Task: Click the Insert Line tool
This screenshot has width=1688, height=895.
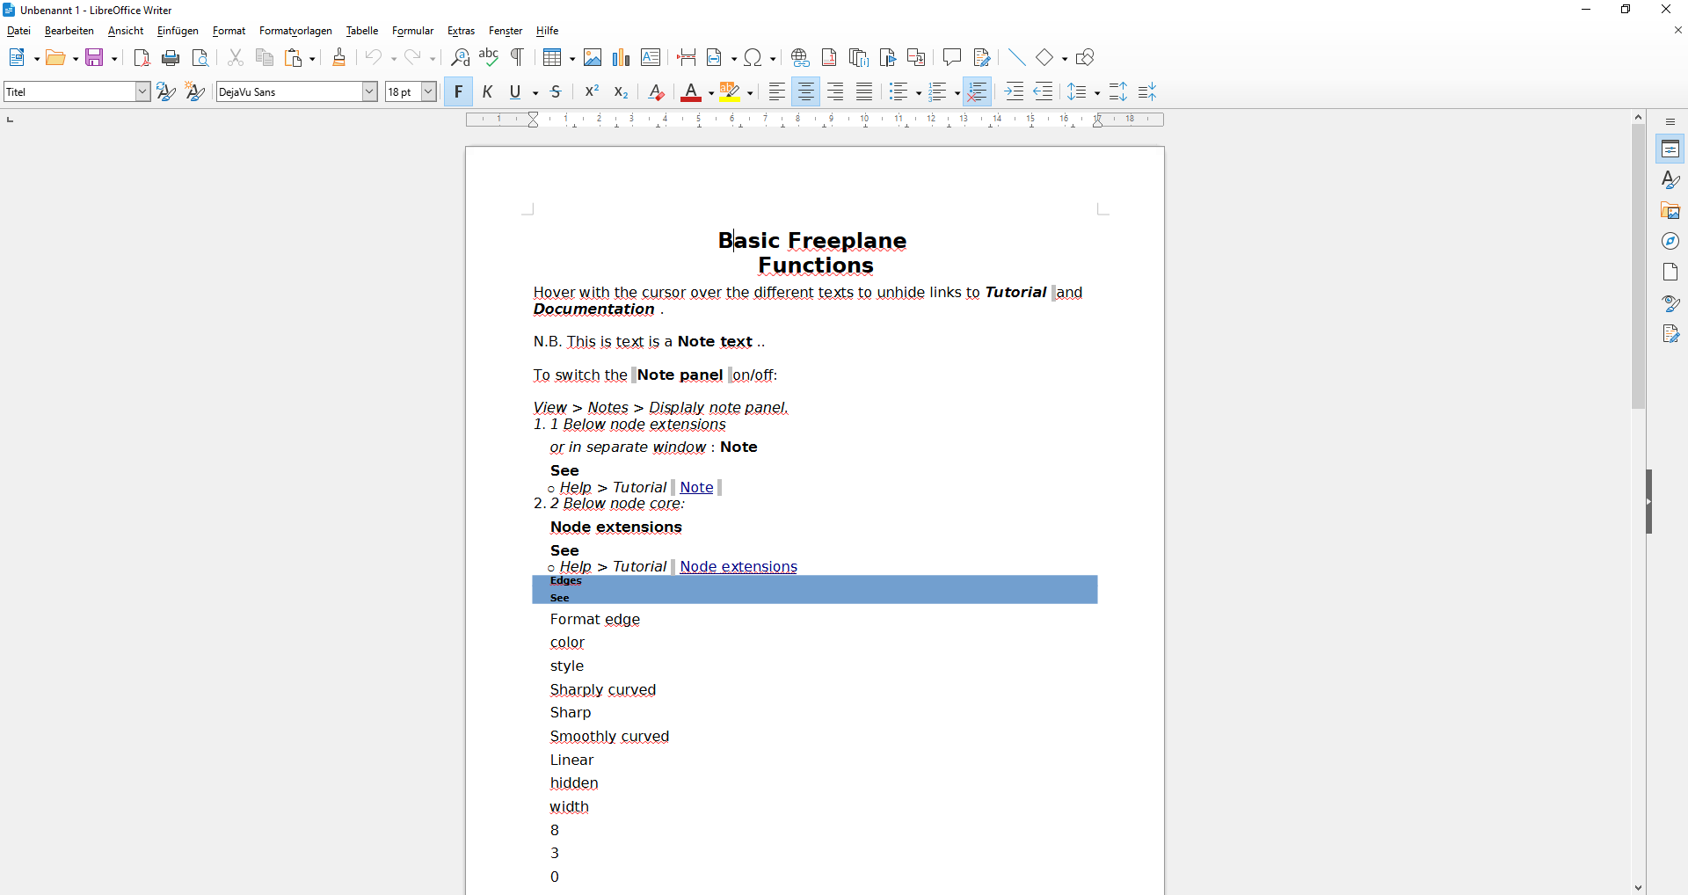Action: pos(1017,58)
